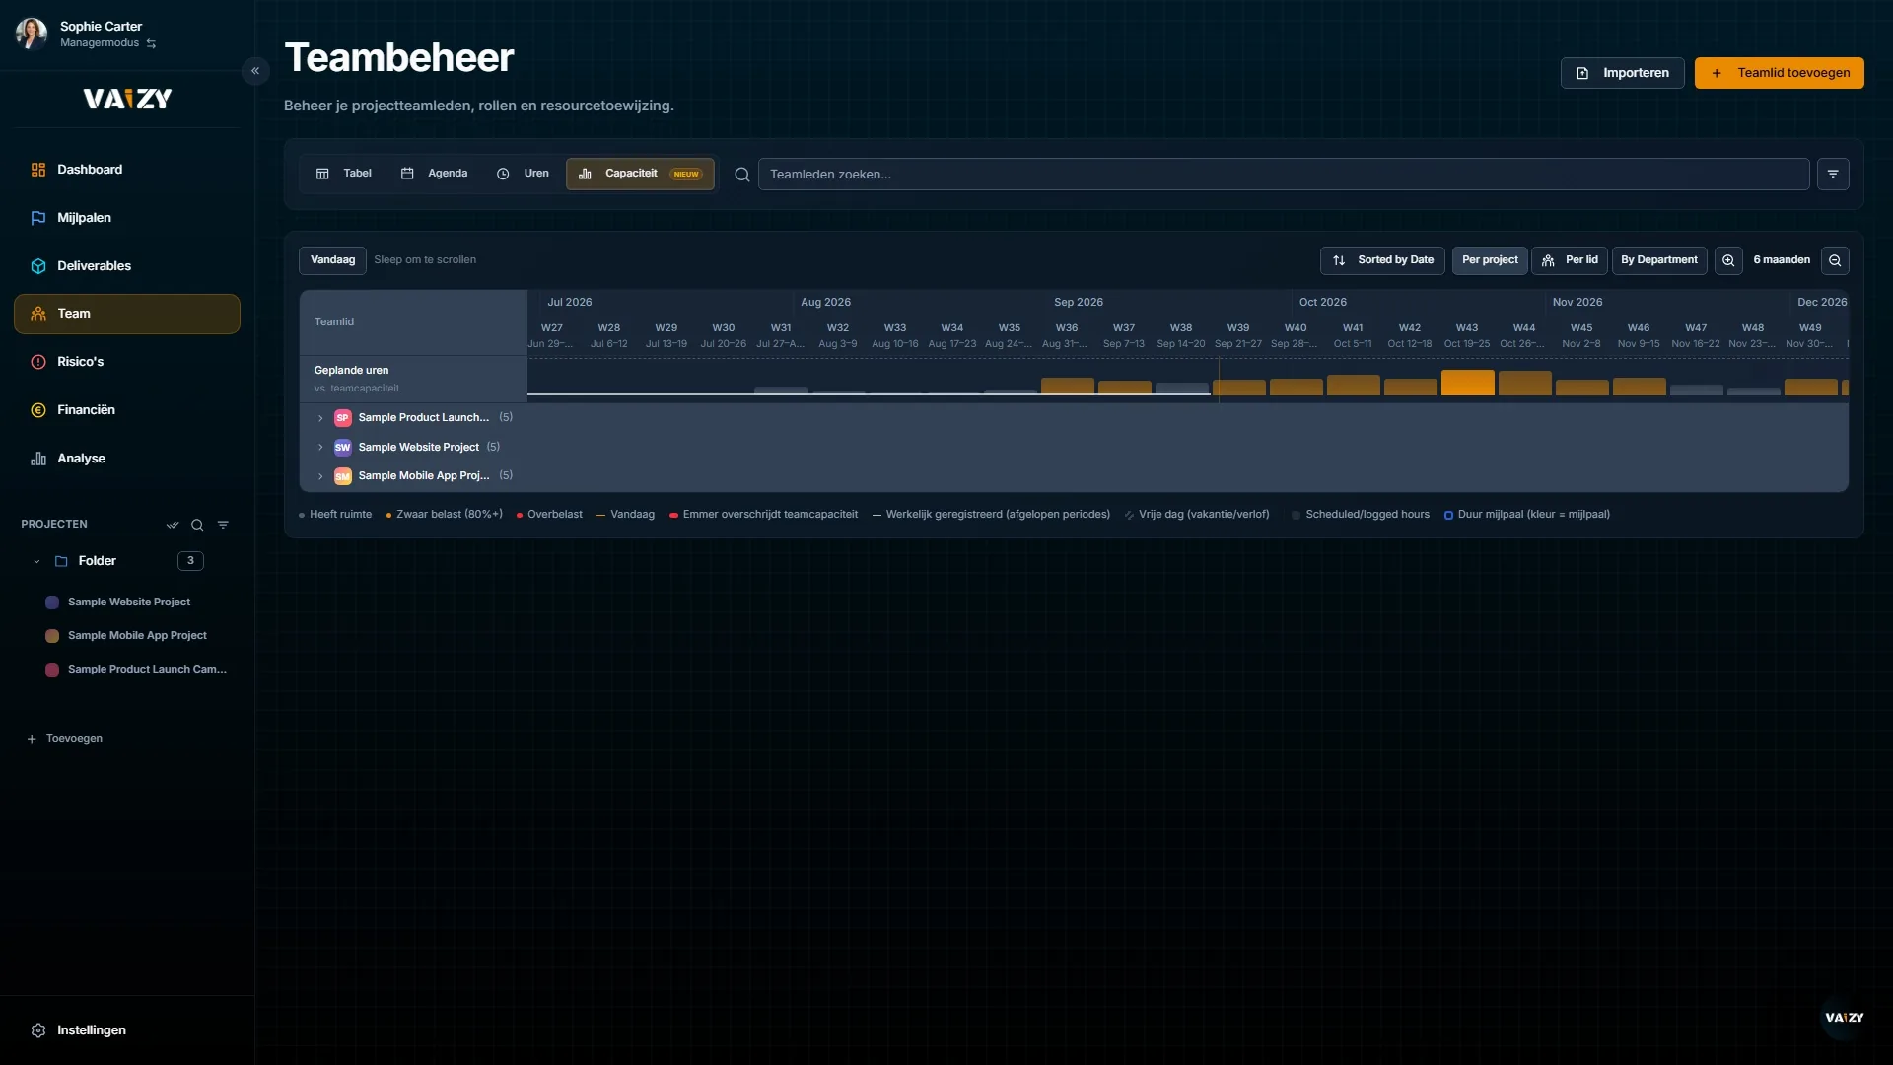Open Sample Website Project in sidebar
The image size is (1893, 1065).
click(128, 602)
